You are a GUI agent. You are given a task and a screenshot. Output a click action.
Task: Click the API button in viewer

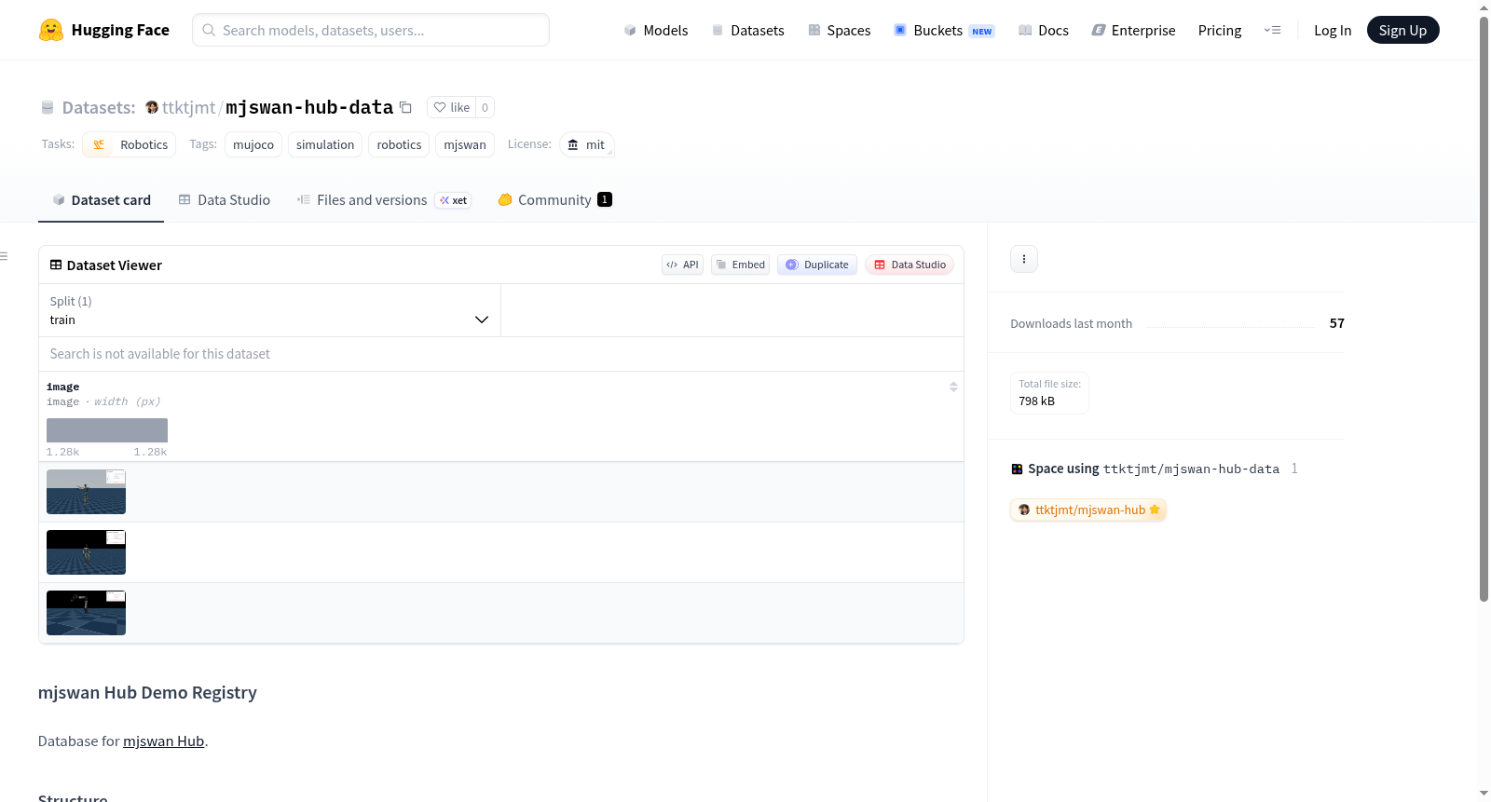(682, 265)
